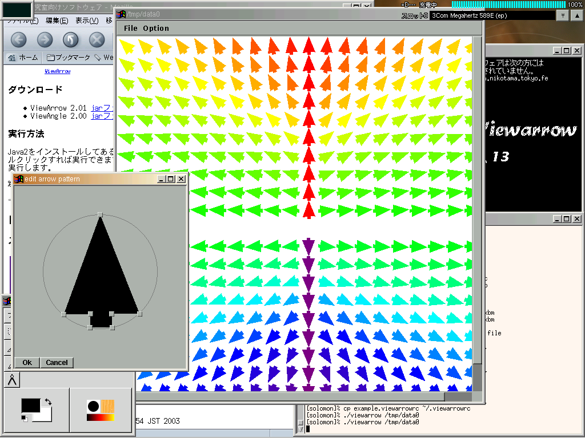The width and height of the screenshot is (585, 438).
Task: Click the 100% battery percentage label
Action: [x=575, y=5]
